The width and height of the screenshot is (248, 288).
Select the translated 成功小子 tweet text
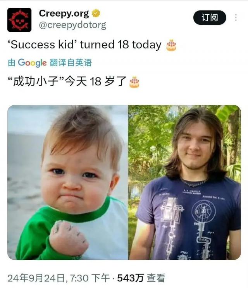(67, 81)
